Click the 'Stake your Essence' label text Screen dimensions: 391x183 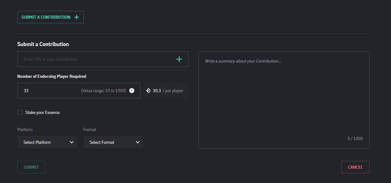click(42, 112)
